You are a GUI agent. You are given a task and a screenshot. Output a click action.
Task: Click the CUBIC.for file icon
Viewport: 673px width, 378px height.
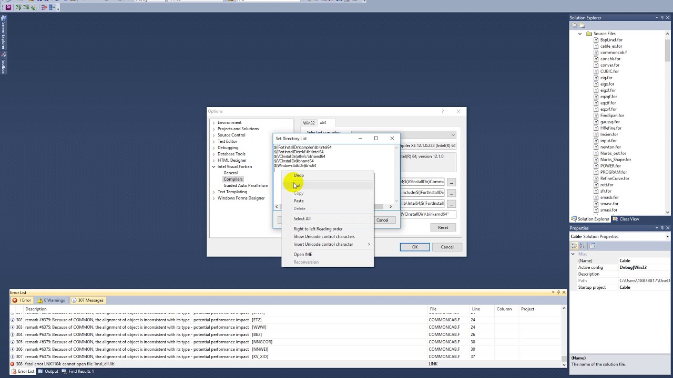(x=596, y=71)
